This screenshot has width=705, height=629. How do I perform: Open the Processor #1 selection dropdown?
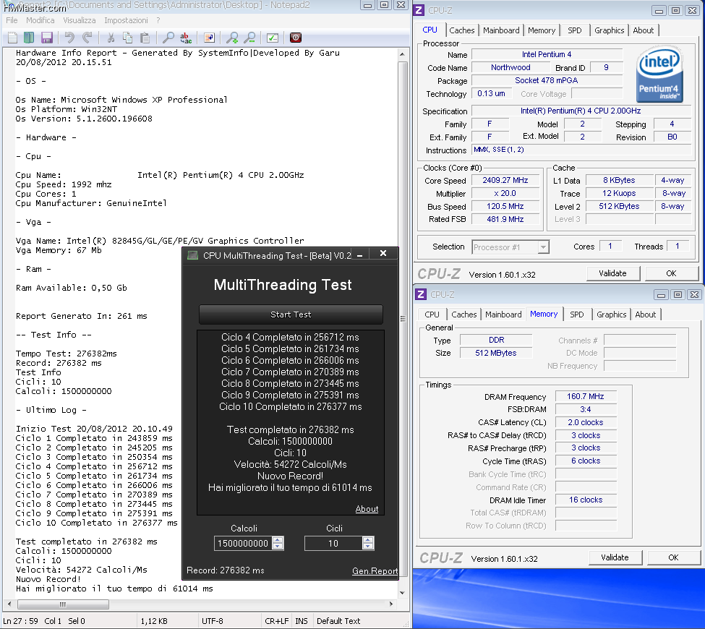(543, 247)
